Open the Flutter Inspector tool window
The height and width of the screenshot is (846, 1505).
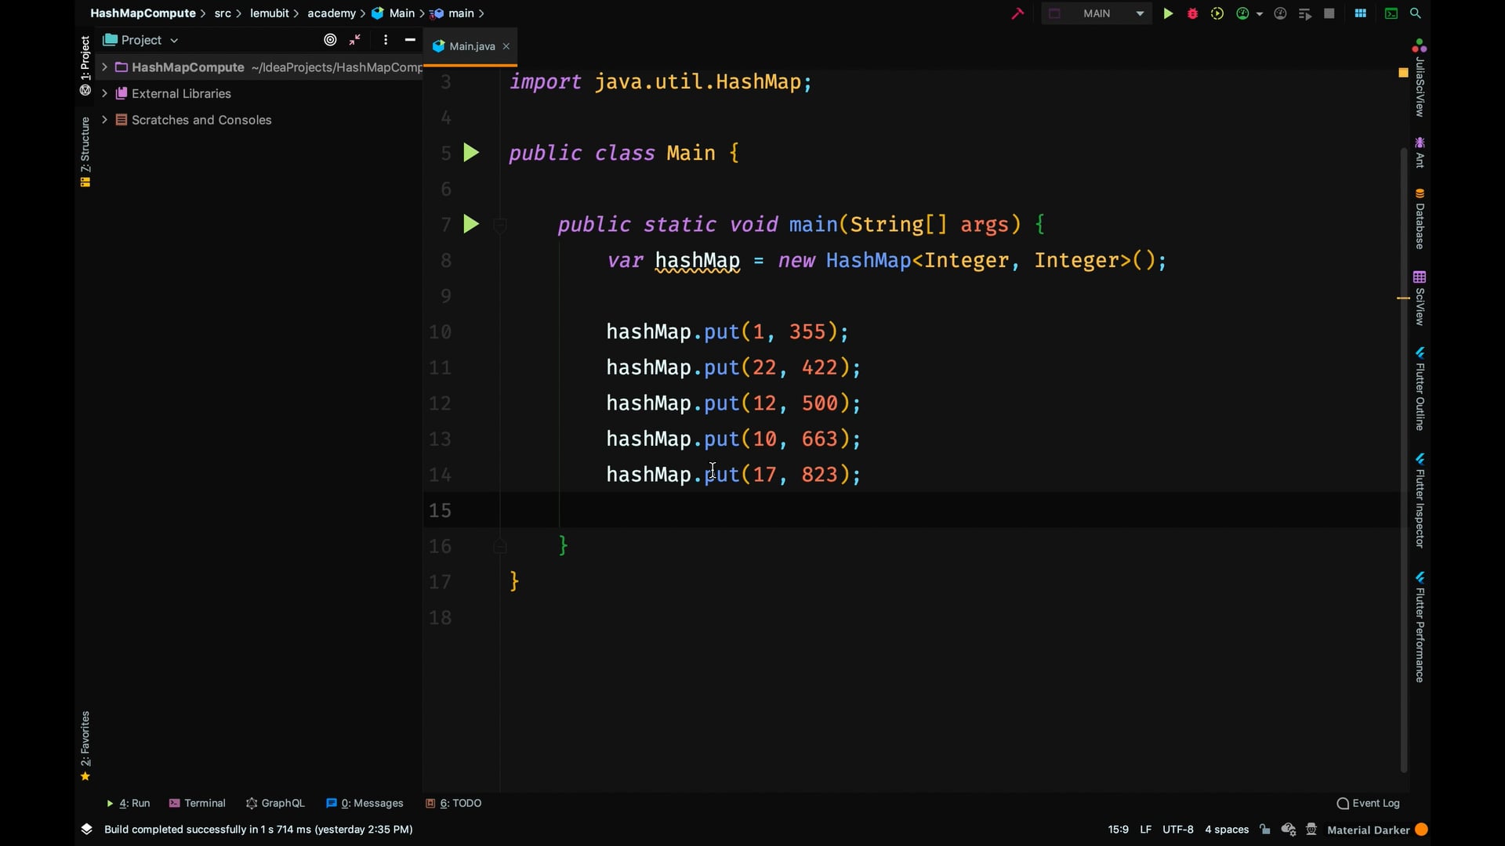[1420, 500]
